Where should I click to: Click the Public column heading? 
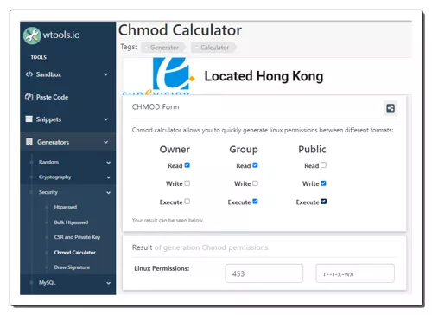coord(312,149)
